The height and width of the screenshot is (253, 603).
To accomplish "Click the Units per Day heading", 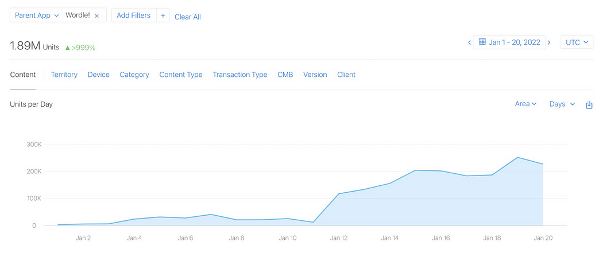I will [31, 104].
